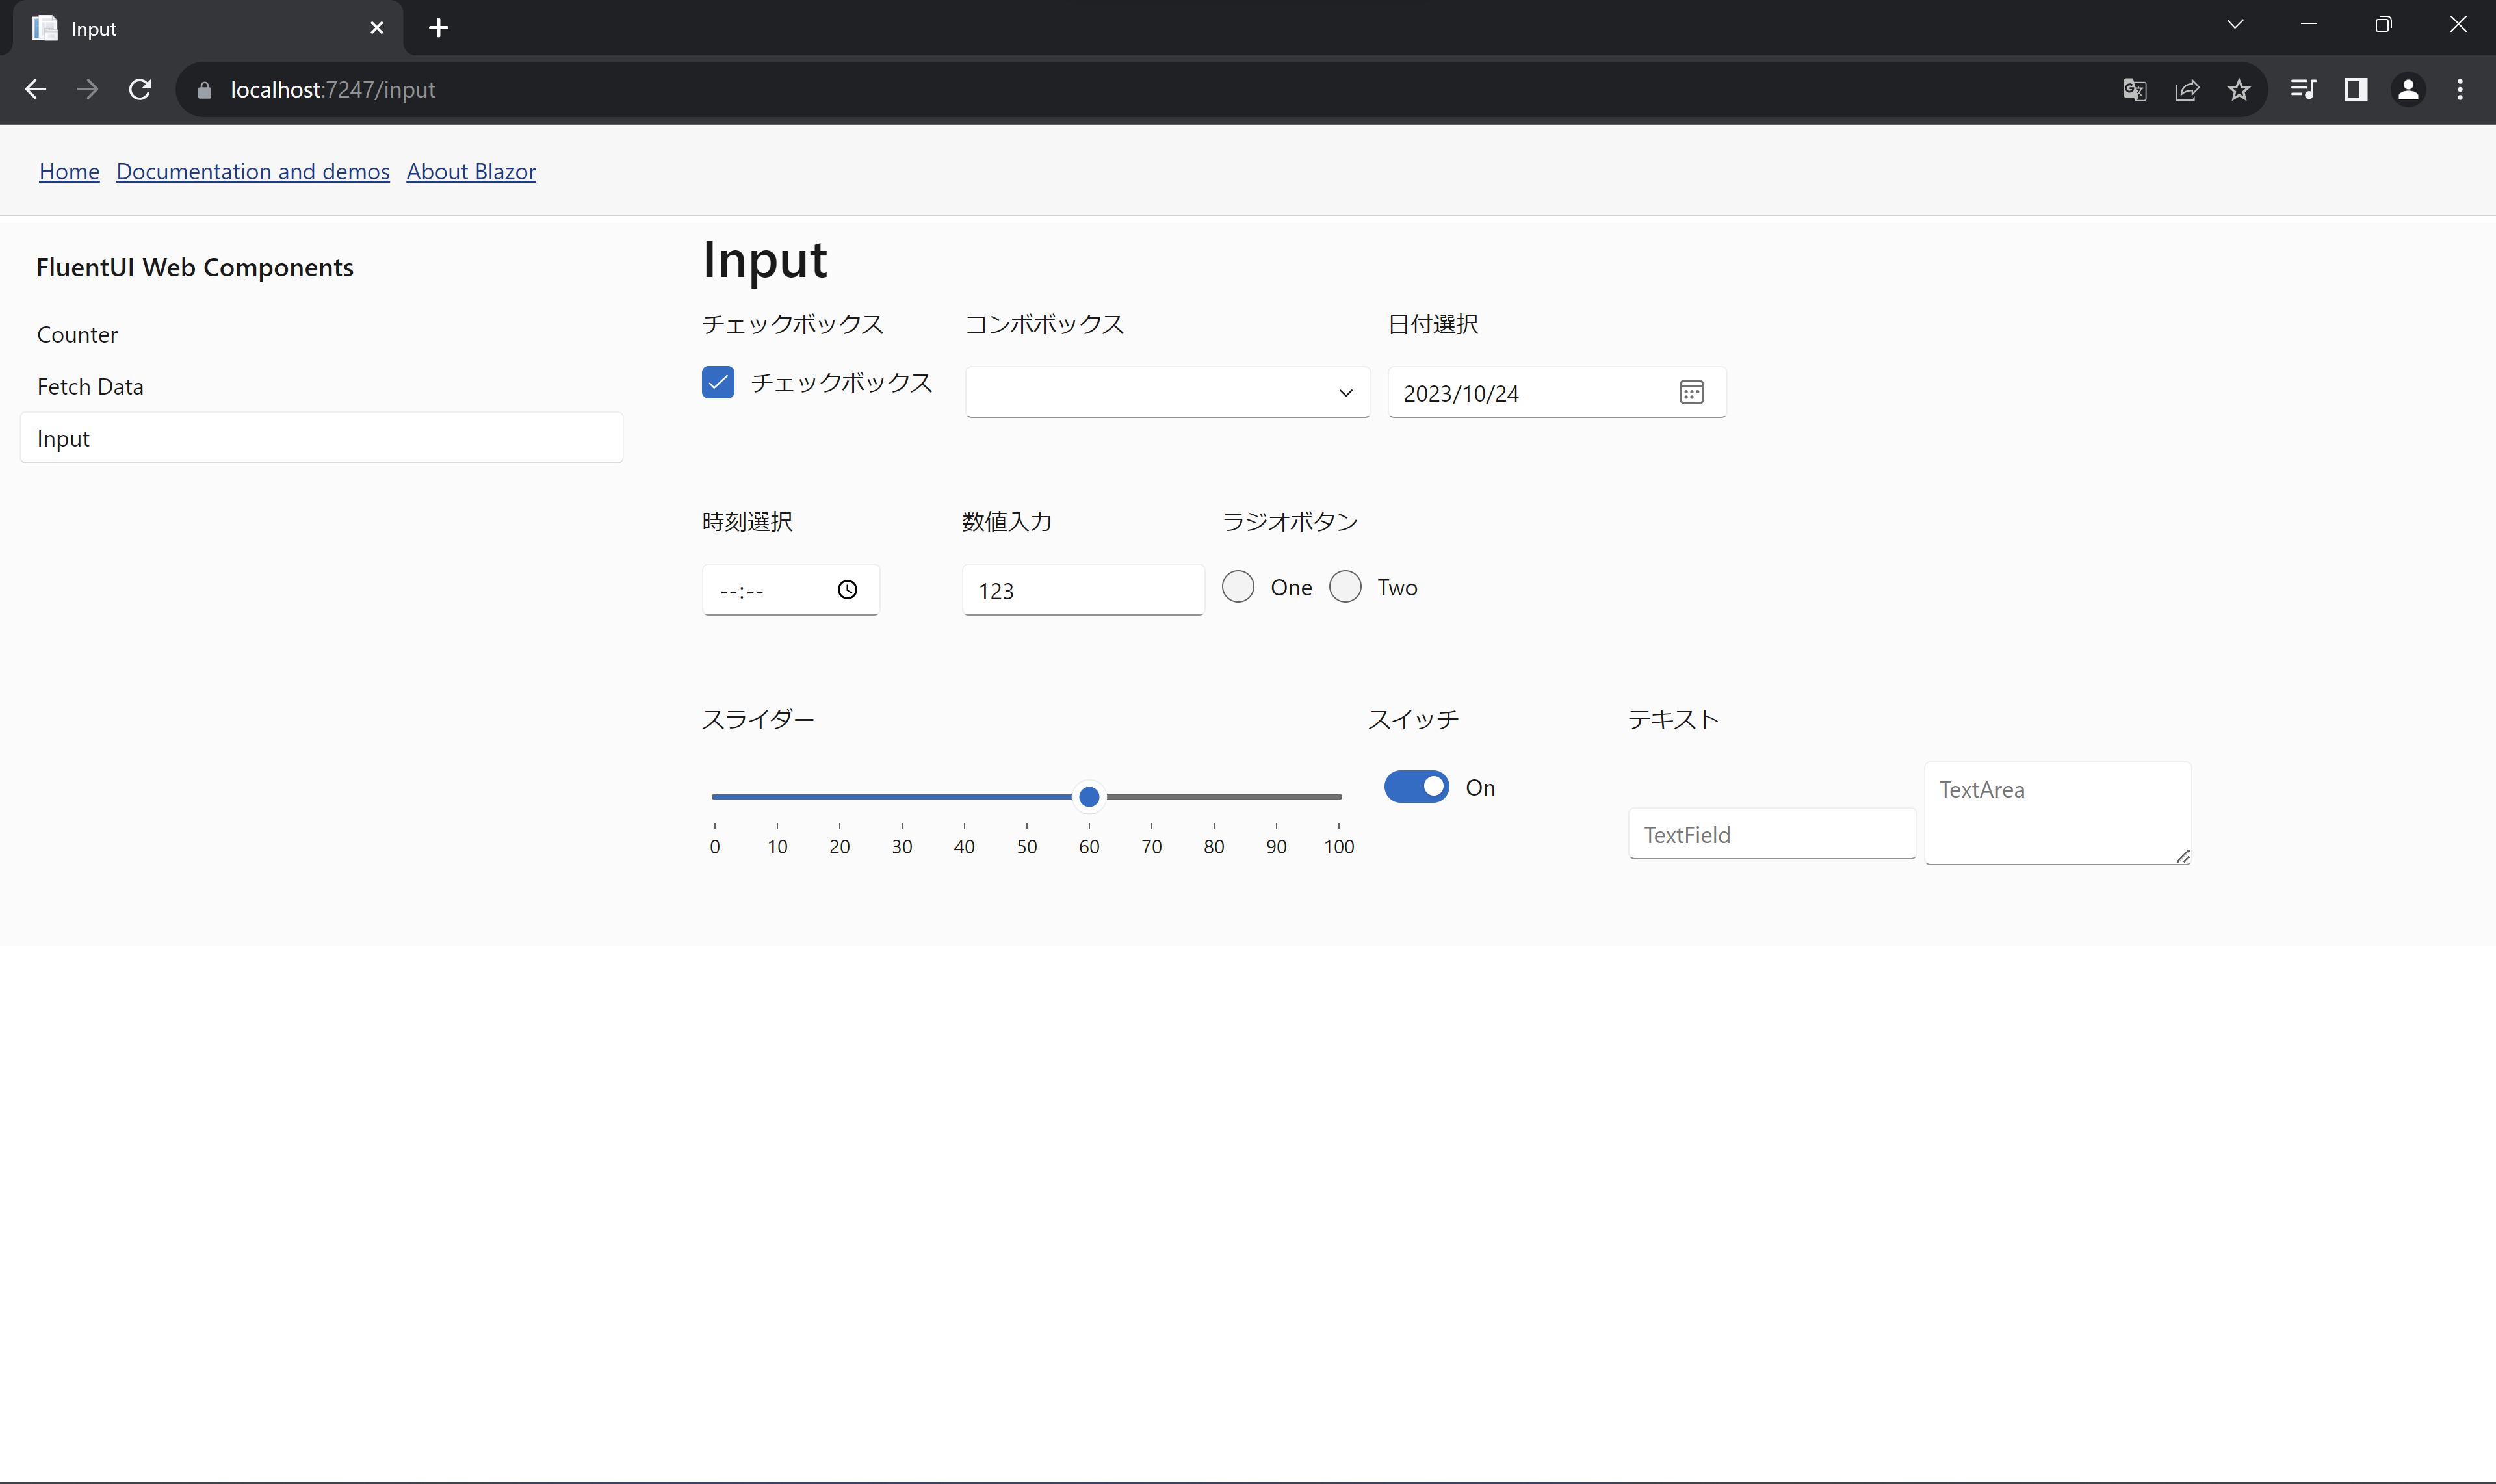View site info via lock icon

[x=205, y=90]
